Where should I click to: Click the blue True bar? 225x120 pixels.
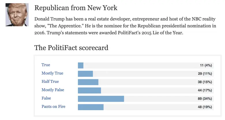click(x=80, y=65)
